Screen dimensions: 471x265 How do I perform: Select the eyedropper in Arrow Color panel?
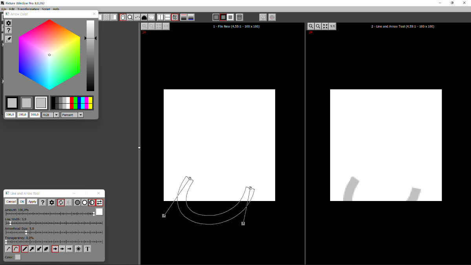(9, 39)
